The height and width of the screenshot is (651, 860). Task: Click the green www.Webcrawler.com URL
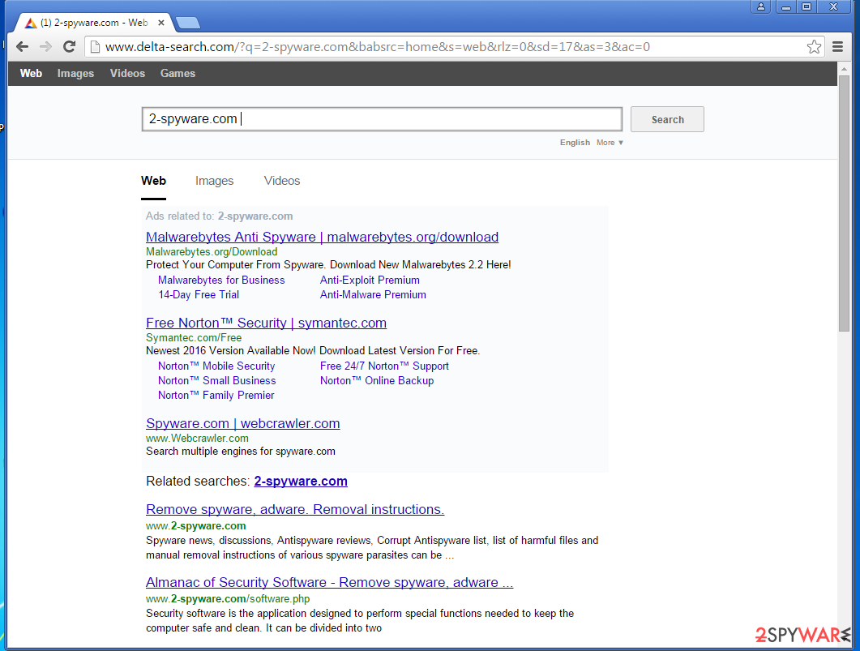click(x=197, y=439)
